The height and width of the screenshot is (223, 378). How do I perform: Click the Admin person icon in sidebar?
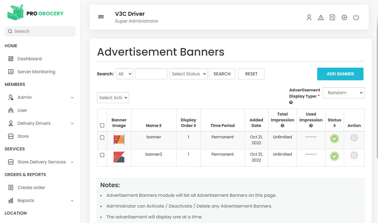click(11, 97)
